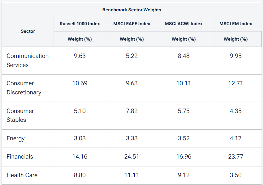Click MSCI ACWI Energy value 3.52
The width and height of the screenshot is (263, 185).
coord(184,138)
